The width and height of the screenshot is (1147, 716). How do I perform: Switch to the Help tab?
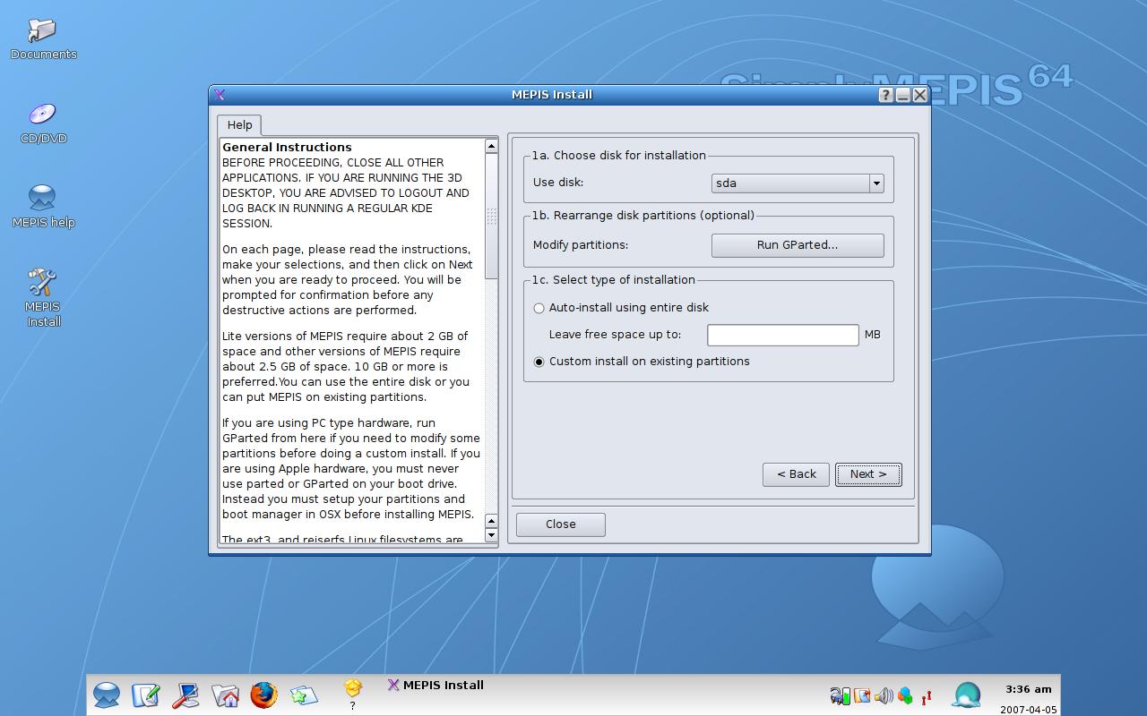point(239,125)
